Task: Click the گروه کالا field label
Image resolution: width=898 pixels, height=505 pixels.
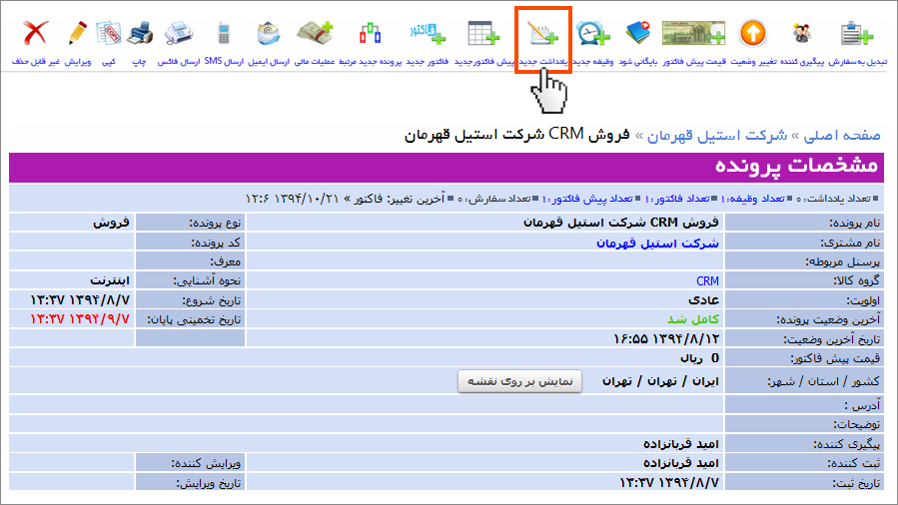Action: [856, 280]
